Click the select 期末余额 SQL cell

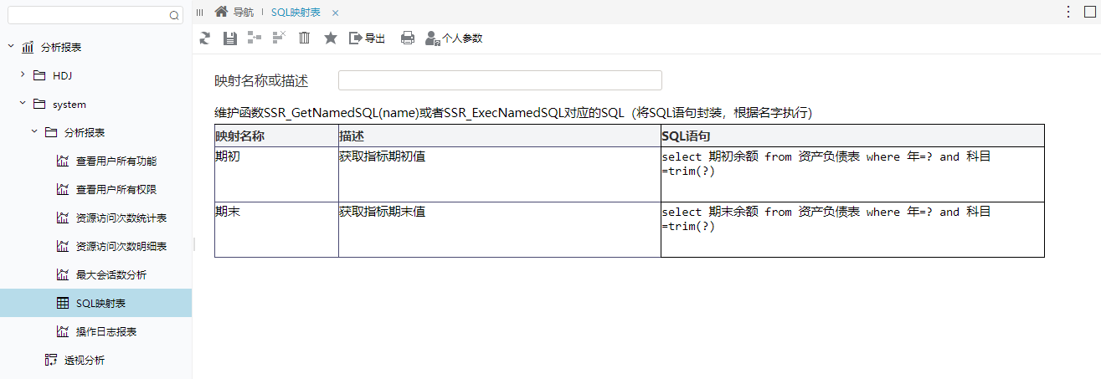[x=852, y=229]
